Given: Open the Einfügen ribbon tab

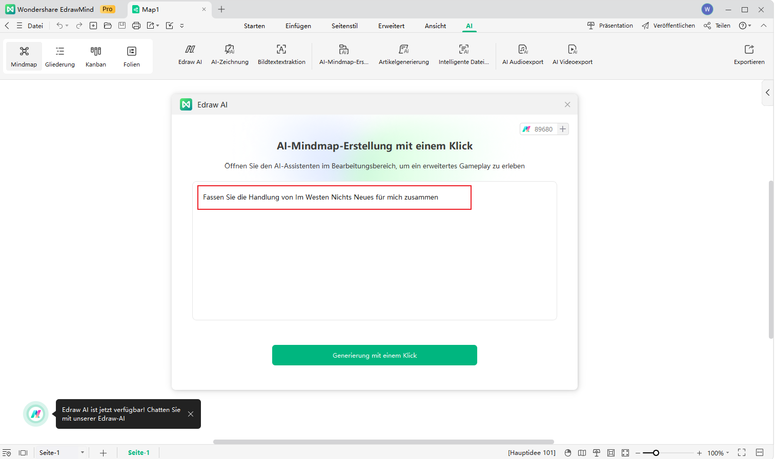Looking at the screenshot, I should pyautogui.click(x=298, y=26).
